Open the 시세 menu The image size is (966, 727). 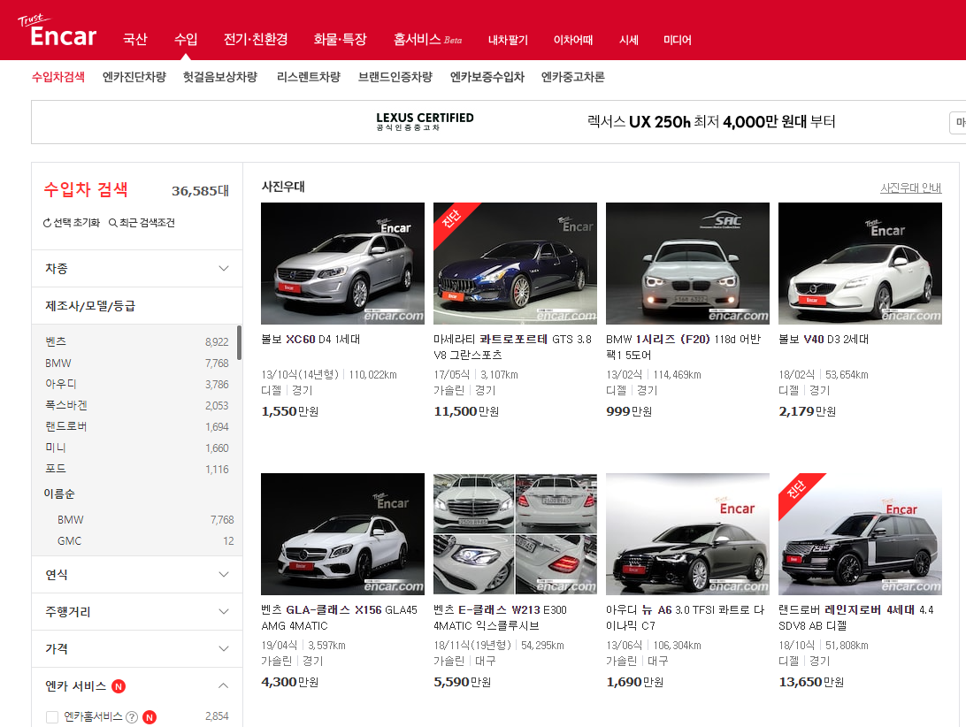pos(628,40)
